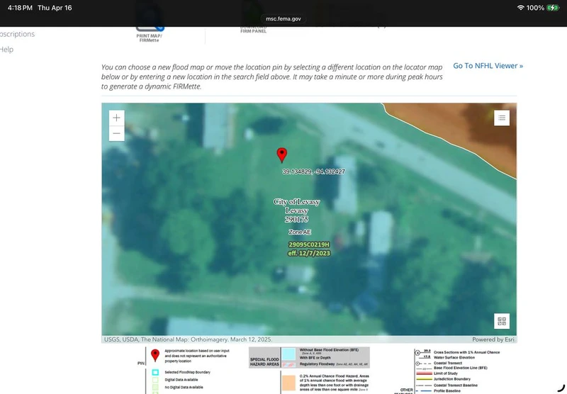
Task: Zoom out on the flood map
Action: (x=116, y=133)
